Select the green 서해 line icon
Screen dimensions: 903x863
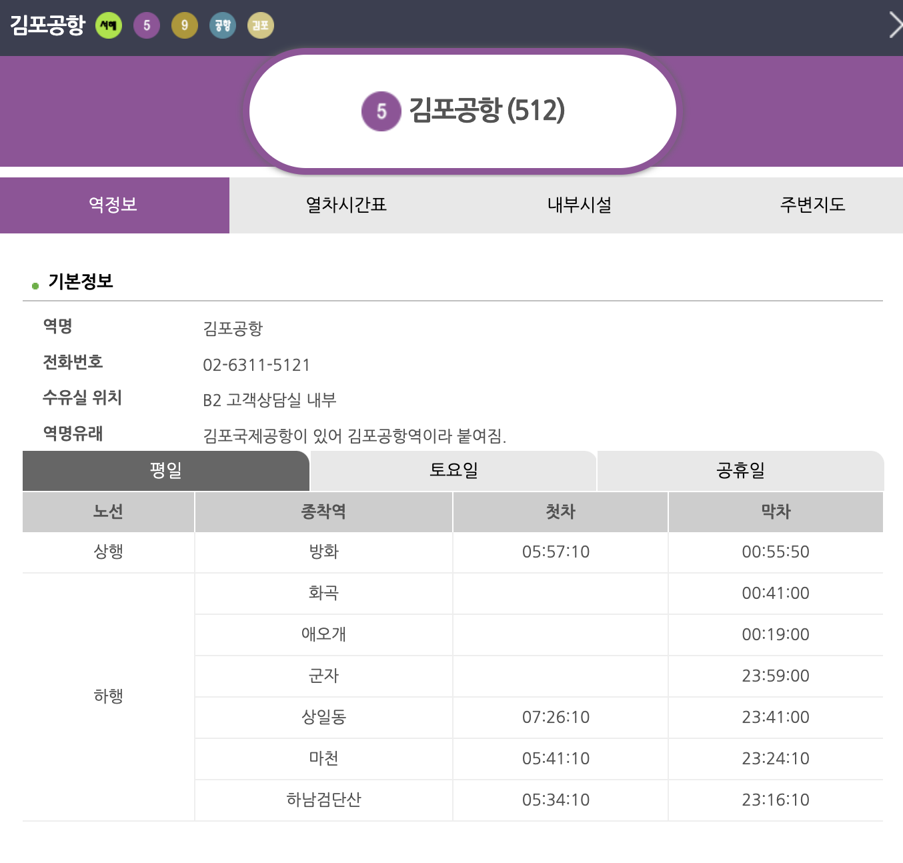click(x=109, y=26)
